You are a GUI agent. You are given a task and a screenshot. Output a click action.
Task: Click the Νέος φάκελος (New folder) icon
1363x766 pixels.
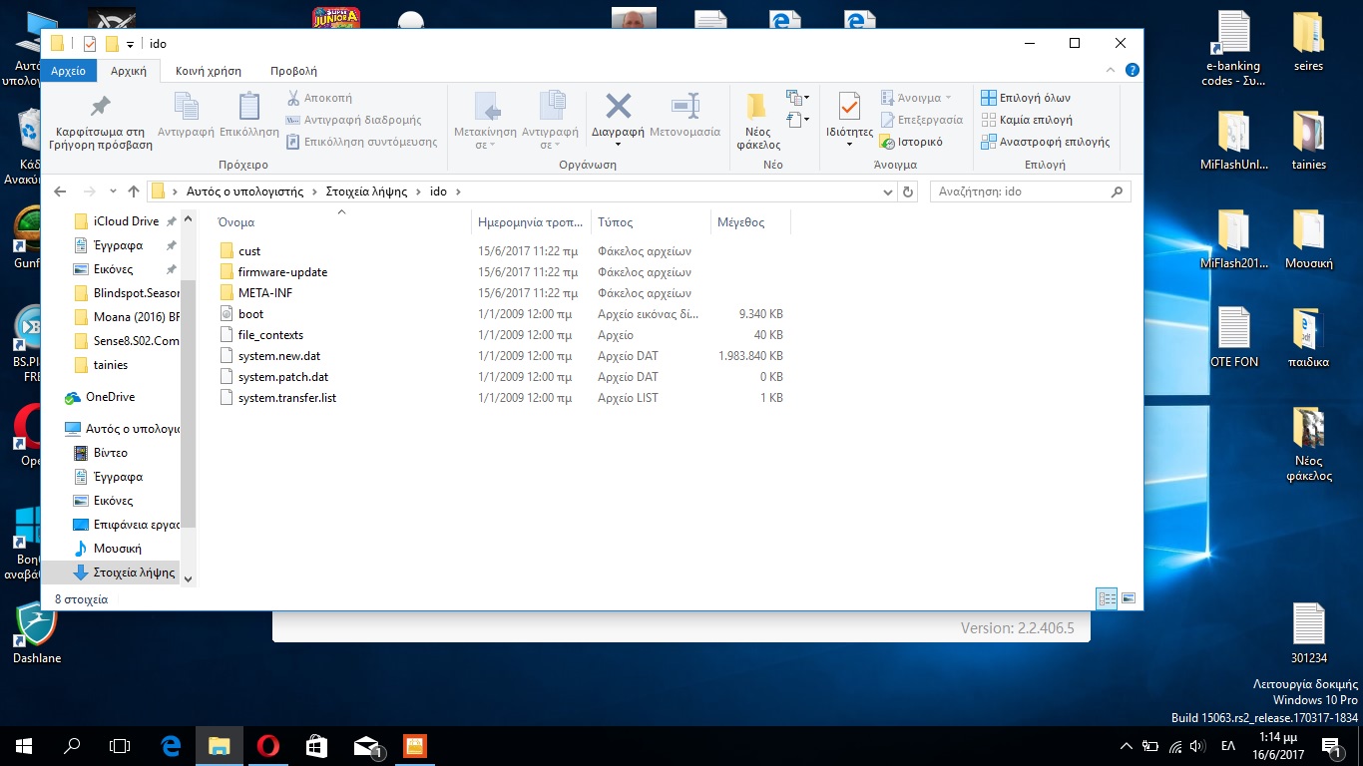pyautogui.click(x=757, y=108)
